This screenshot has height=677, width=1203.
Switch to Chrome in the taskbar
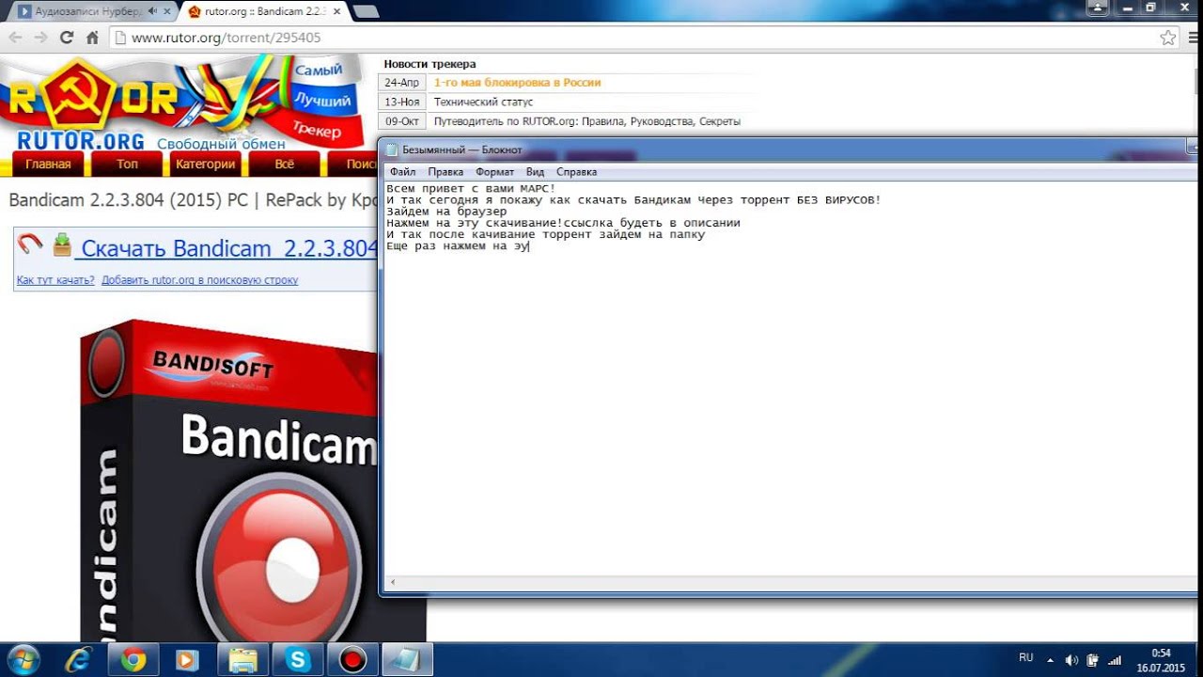pos(133,659)
